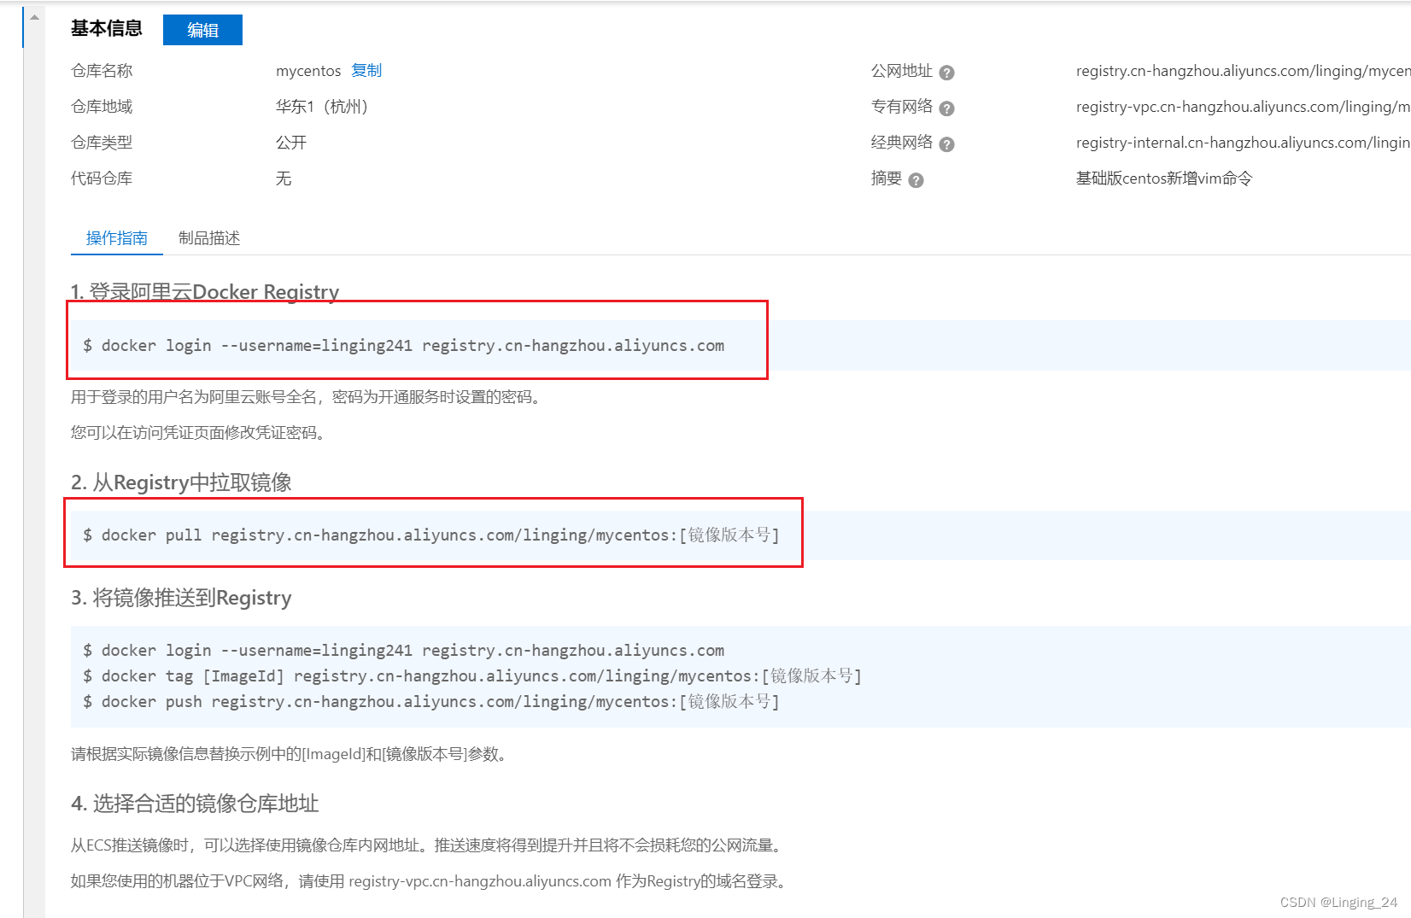
Task: Click the blue 编辑 button
Action: click(202, 30)
